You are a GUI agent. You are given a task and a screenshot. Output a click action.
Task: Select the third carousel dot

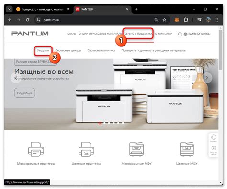tap(109, 123)
